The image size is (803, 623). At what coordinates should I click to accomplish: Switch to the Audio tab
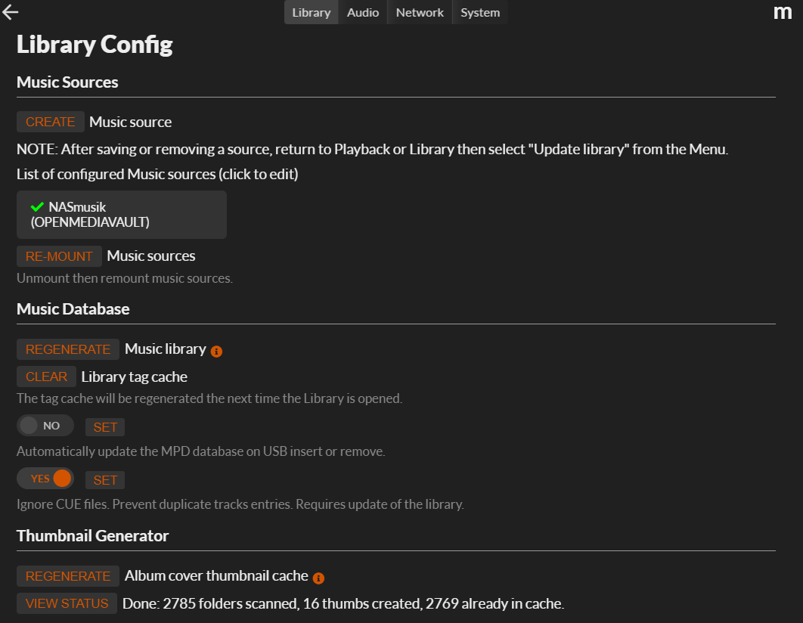[363, 12]
